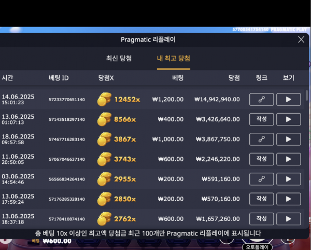Click the link icon for the 2955x win

coord(261,179)
